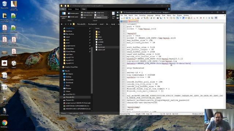The image size is (234, 131).
Task: Open recent locations chevron in Explorer
Action: click(x=68, y=24)
